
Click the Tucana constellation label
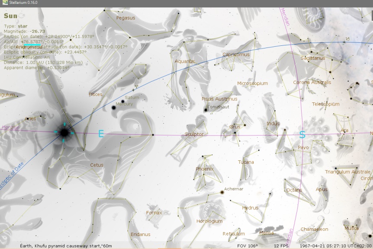coord(246,162)
